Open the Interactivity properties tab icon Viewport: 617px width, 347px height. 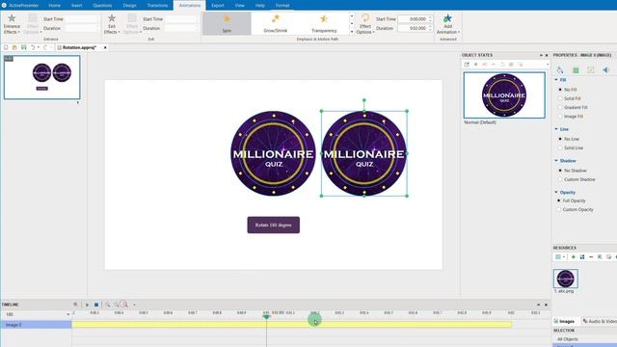click(x=591, y=70)
